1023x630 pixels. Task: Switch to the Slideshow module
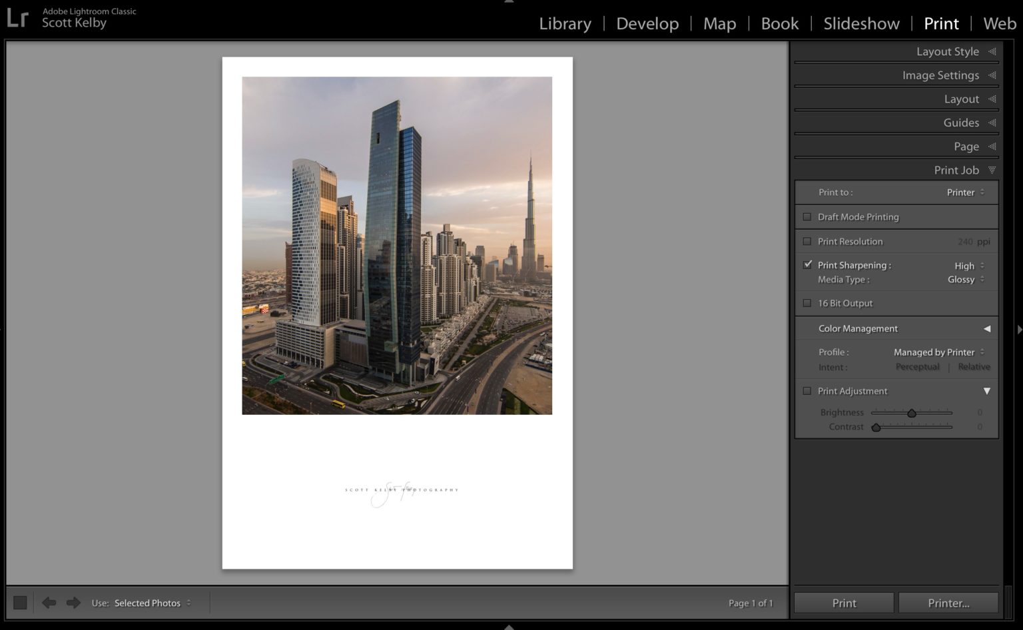tap(860, 23)
